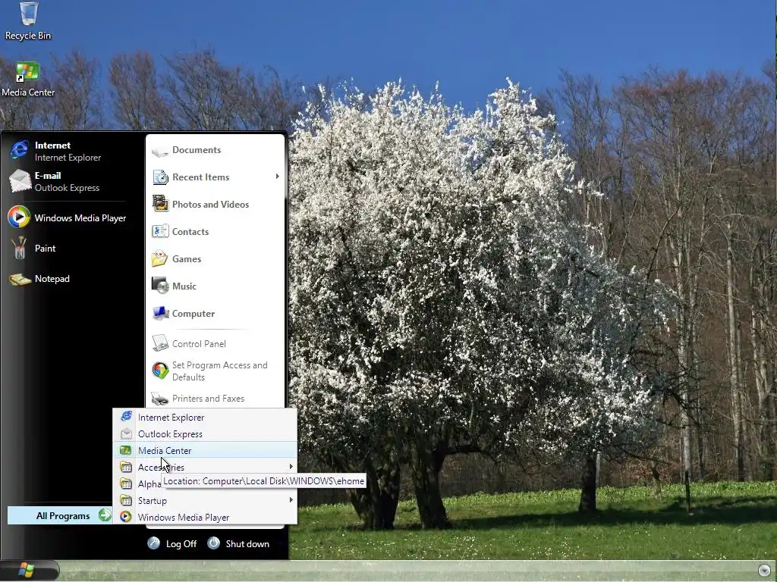Open the Printers and Faxes link text
The width and height of the screenshot is (777, 582).
point(208,399)
